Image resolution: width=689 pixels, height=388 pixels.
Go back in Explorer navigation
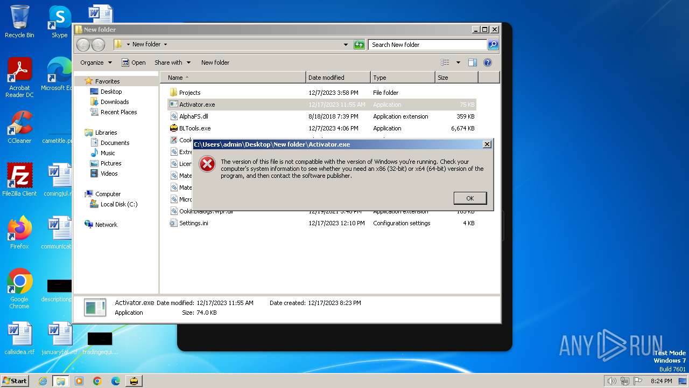click(x=83, y=45)
